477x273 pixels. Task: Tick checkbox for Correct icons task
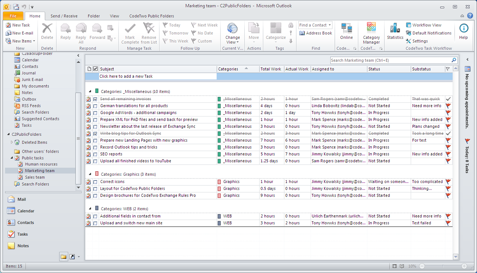point(95,182)
